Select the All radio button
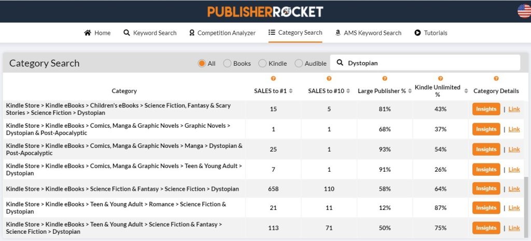The image size is (531, 241). pyautogui.click(x=202, y=63)
